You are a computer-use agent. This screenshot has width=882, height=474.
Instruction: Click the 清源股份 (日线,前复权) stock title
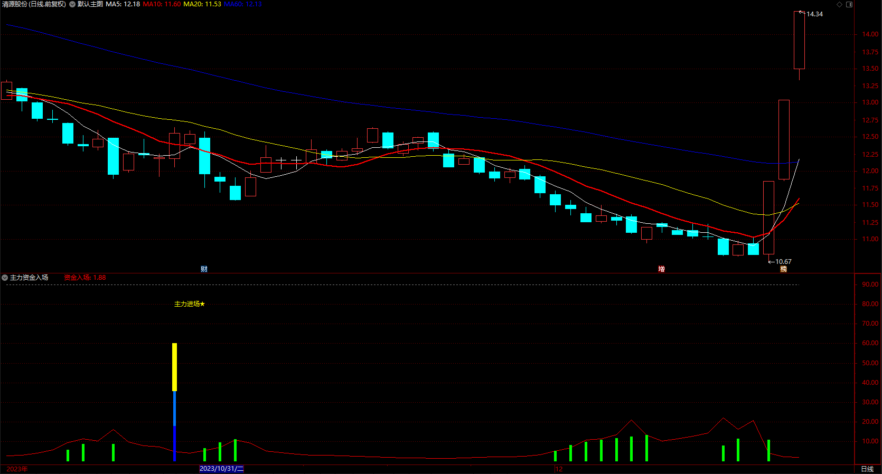tap(34, 4)
